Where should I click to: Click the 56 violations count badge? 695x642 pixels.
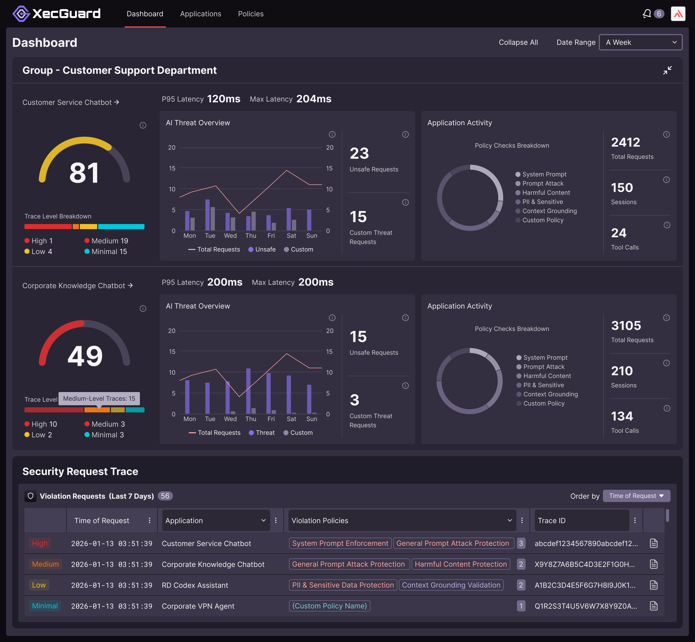click(165, 496)
